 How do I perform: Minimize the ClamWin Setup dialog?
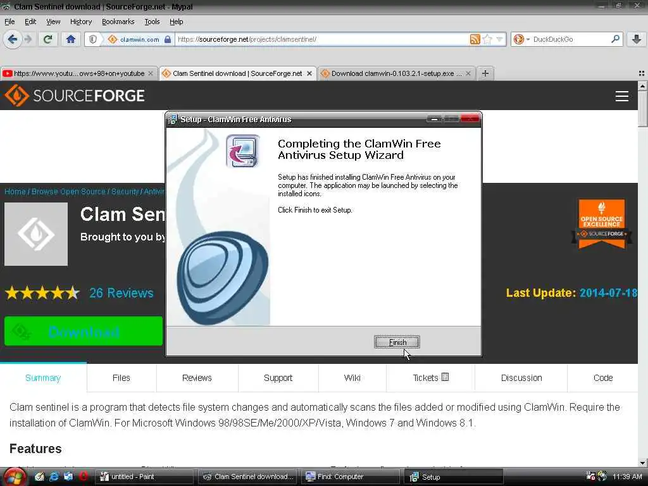(x=434, y=119)
